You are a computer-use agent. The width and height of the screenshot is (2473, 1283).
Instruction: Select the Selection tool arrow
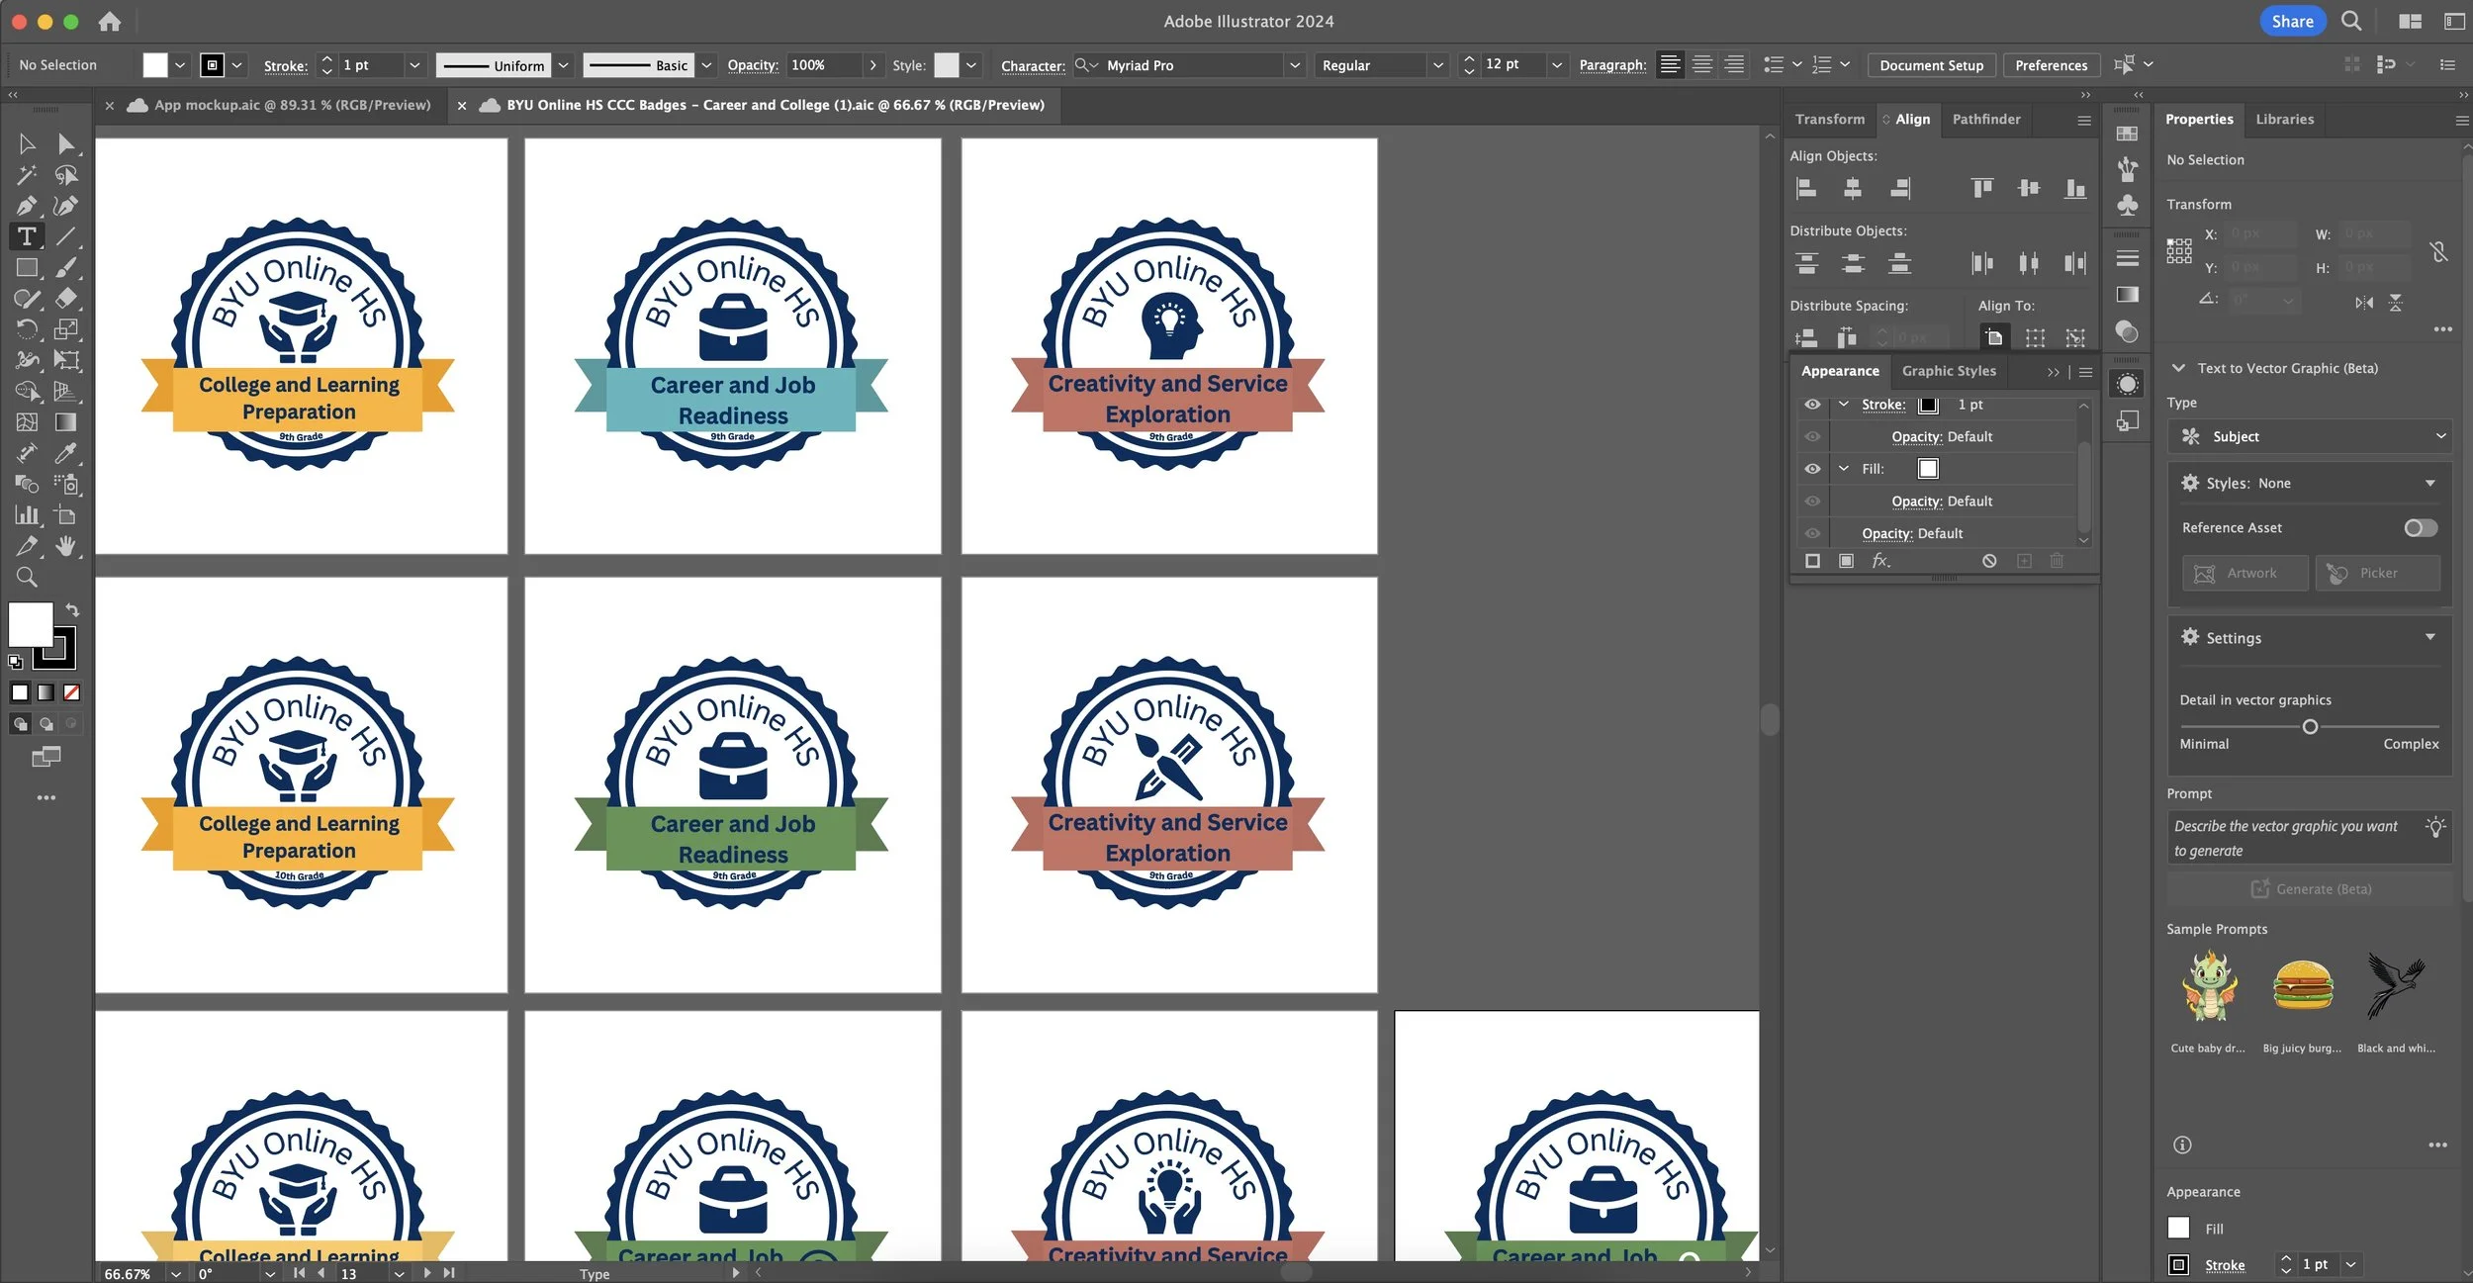pos(27,144)
